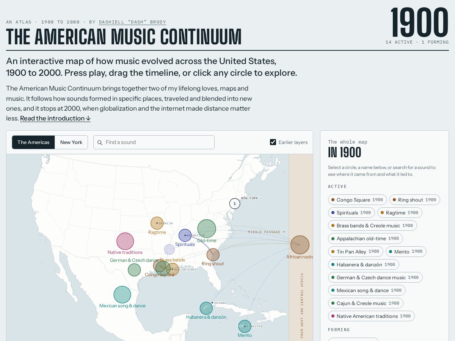Choose the German & Czech dance music chip
Screen dimensions: 455x341
pos(375,277)
